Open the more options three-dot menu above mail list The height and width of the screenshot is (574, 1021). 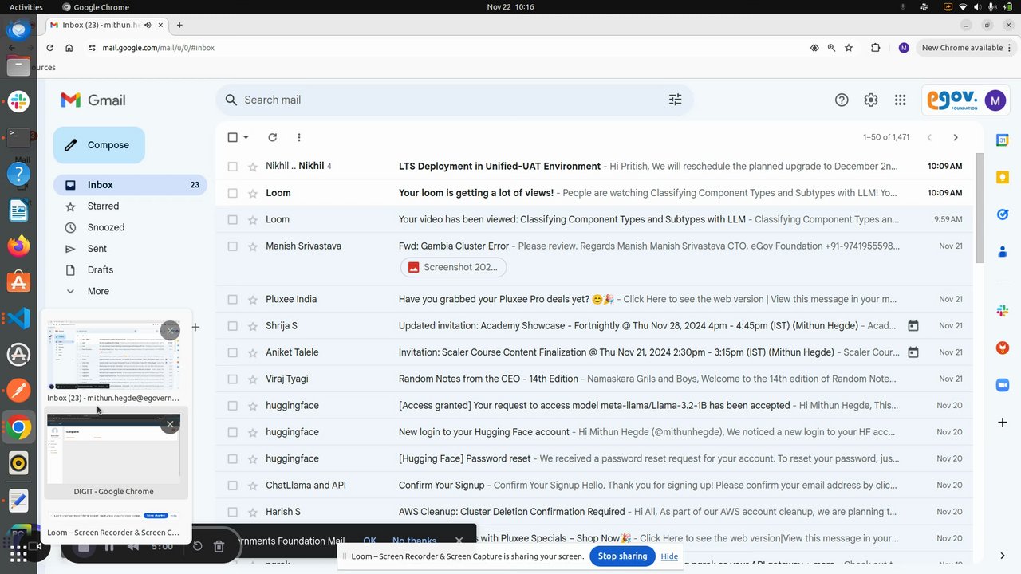299,137
